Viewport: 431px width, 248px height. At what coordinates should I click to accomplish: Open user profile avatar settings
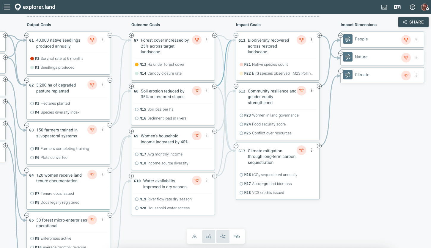pos(424,7)
